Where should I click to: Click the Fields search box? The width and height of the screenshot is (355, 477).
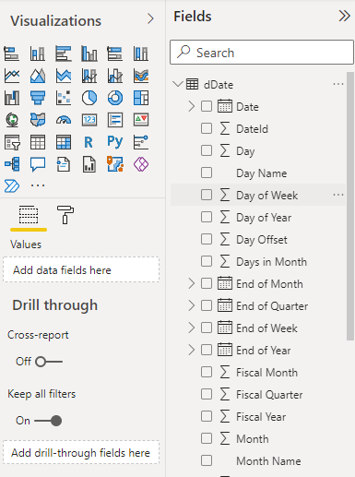[262, 53]
